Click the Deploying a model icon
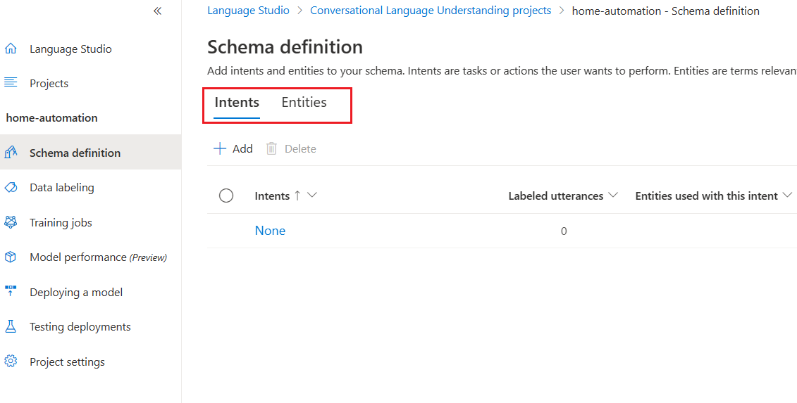The image size is (797, 403). coord(11,292)
